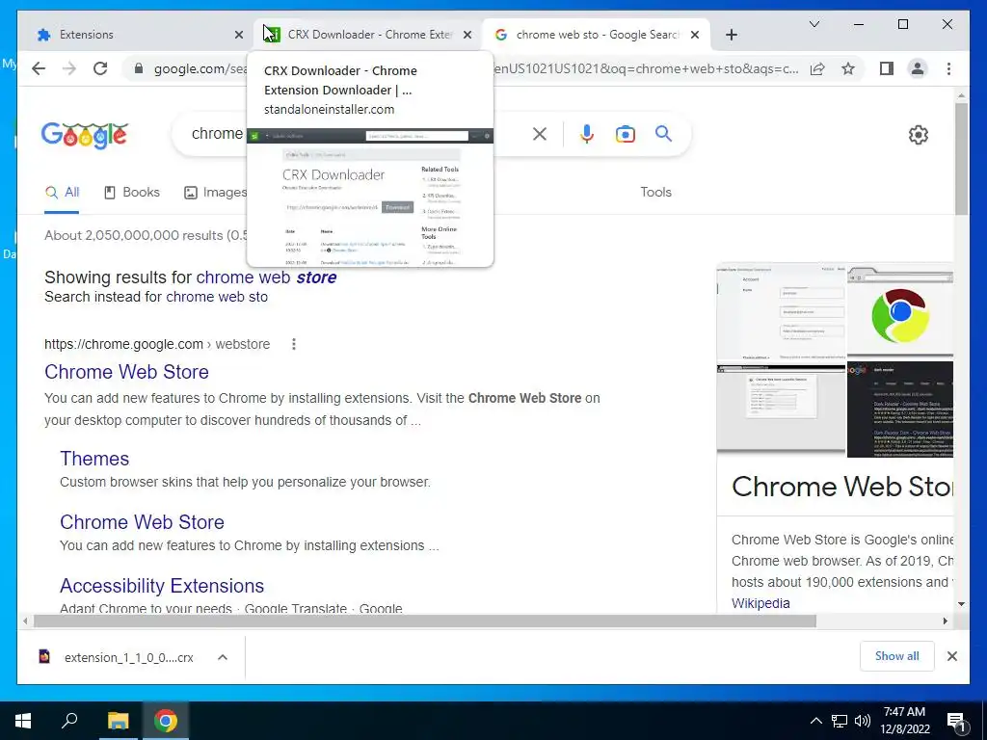
Task: Show hidden system tray icons
Action: 815,721
